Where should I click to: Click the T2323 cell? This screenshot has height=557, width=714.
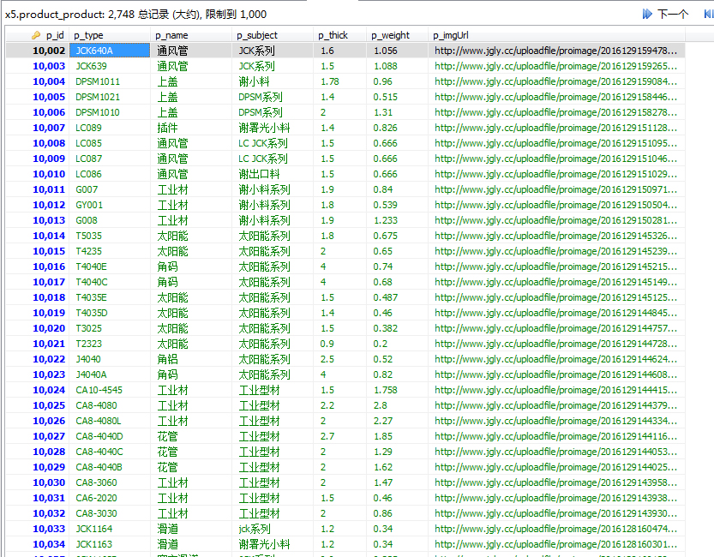click(110, 344)
